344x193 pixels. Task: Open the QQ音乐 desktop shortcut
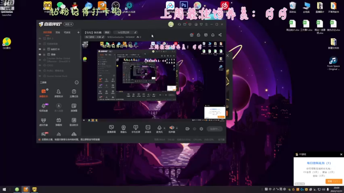tap(7, 43)
